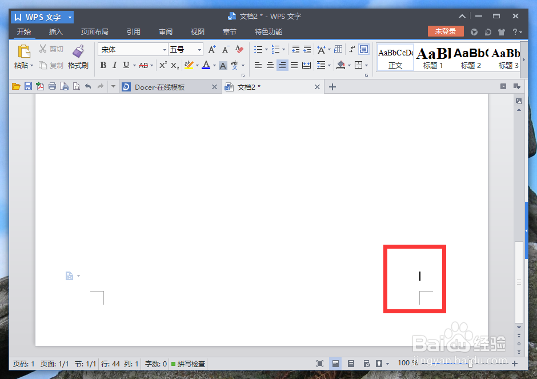Open the font name 宋体 dropdown
Screen dimensions: 537x379
[x=165, y=50]
